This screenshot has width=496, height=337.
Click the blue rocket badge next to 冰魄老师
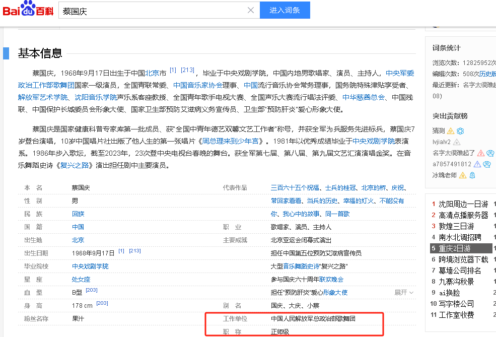coord(472,175)
